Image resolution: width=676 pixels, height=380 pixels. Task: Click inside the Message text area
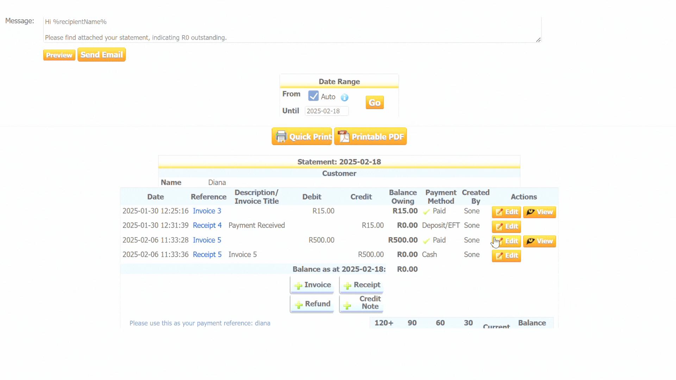tap(292, 30)
